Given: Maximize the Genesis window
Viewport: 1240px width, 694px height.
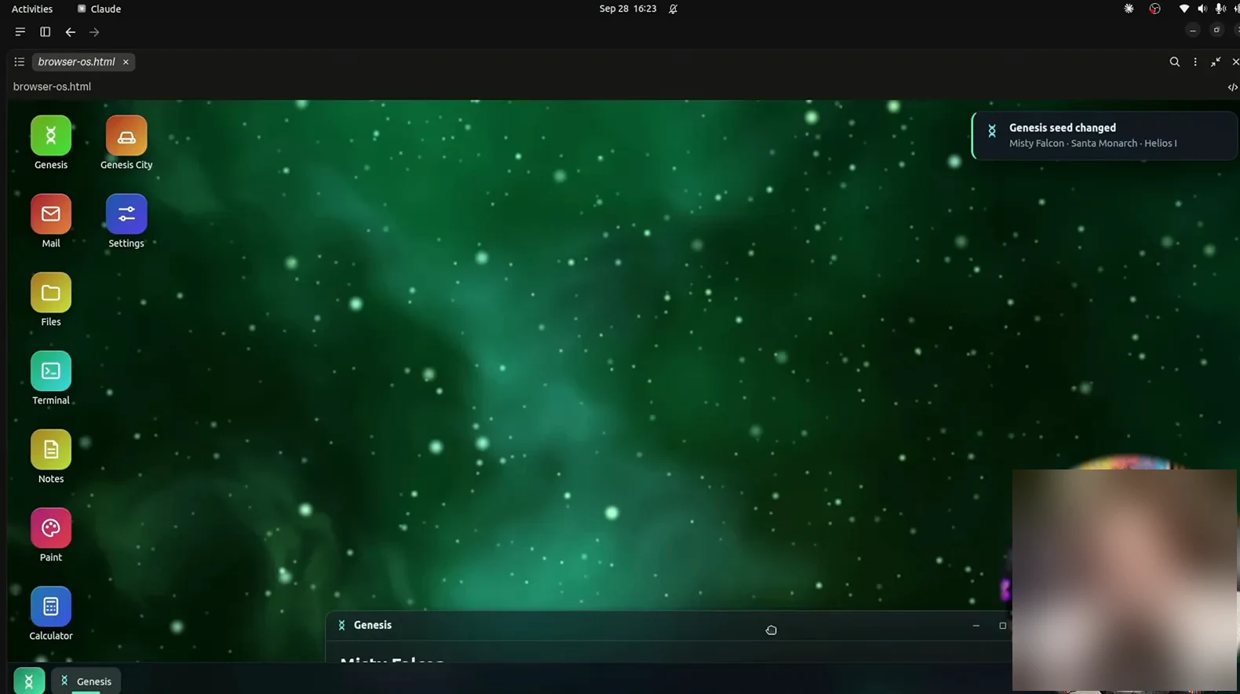Looking at the screenshot, I should (1002, 626).
